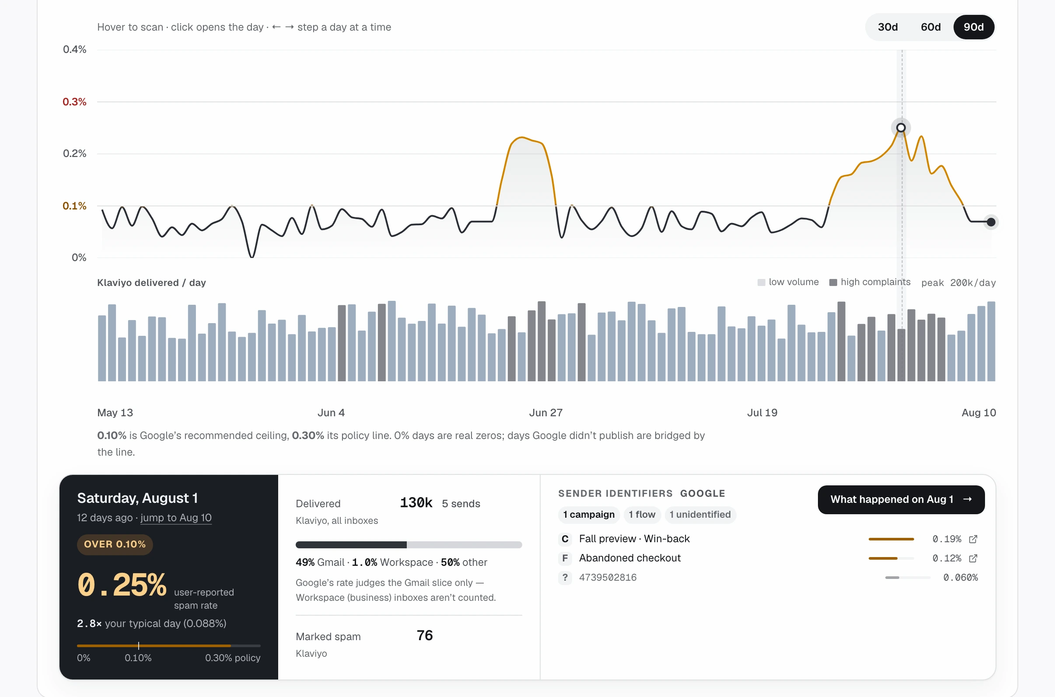Click the low volume legend swatch
Screen dimensions: 1055x697
click(761, 283)
